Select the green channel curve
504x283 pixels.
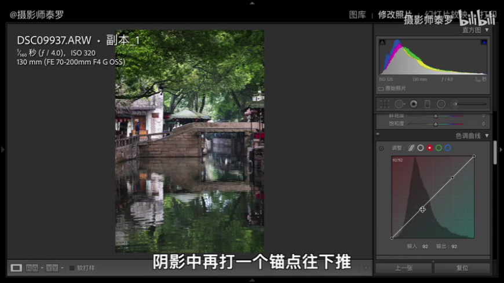point(439,148)
